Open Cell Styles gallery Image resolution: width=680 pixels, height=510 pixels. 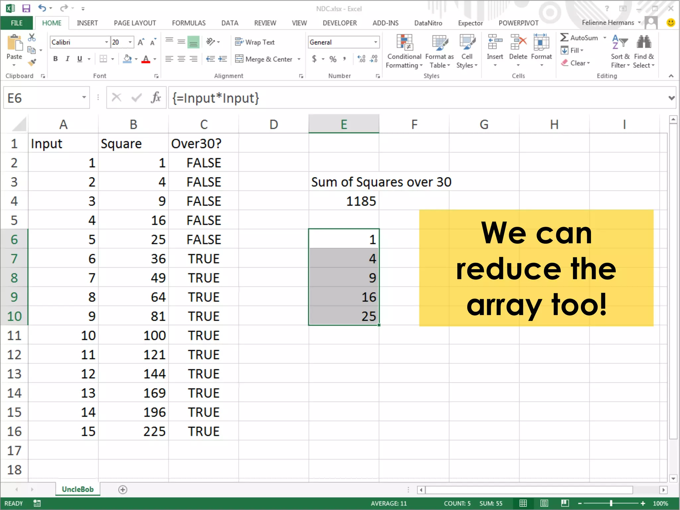pyautogui.click(x=467, y=51)
